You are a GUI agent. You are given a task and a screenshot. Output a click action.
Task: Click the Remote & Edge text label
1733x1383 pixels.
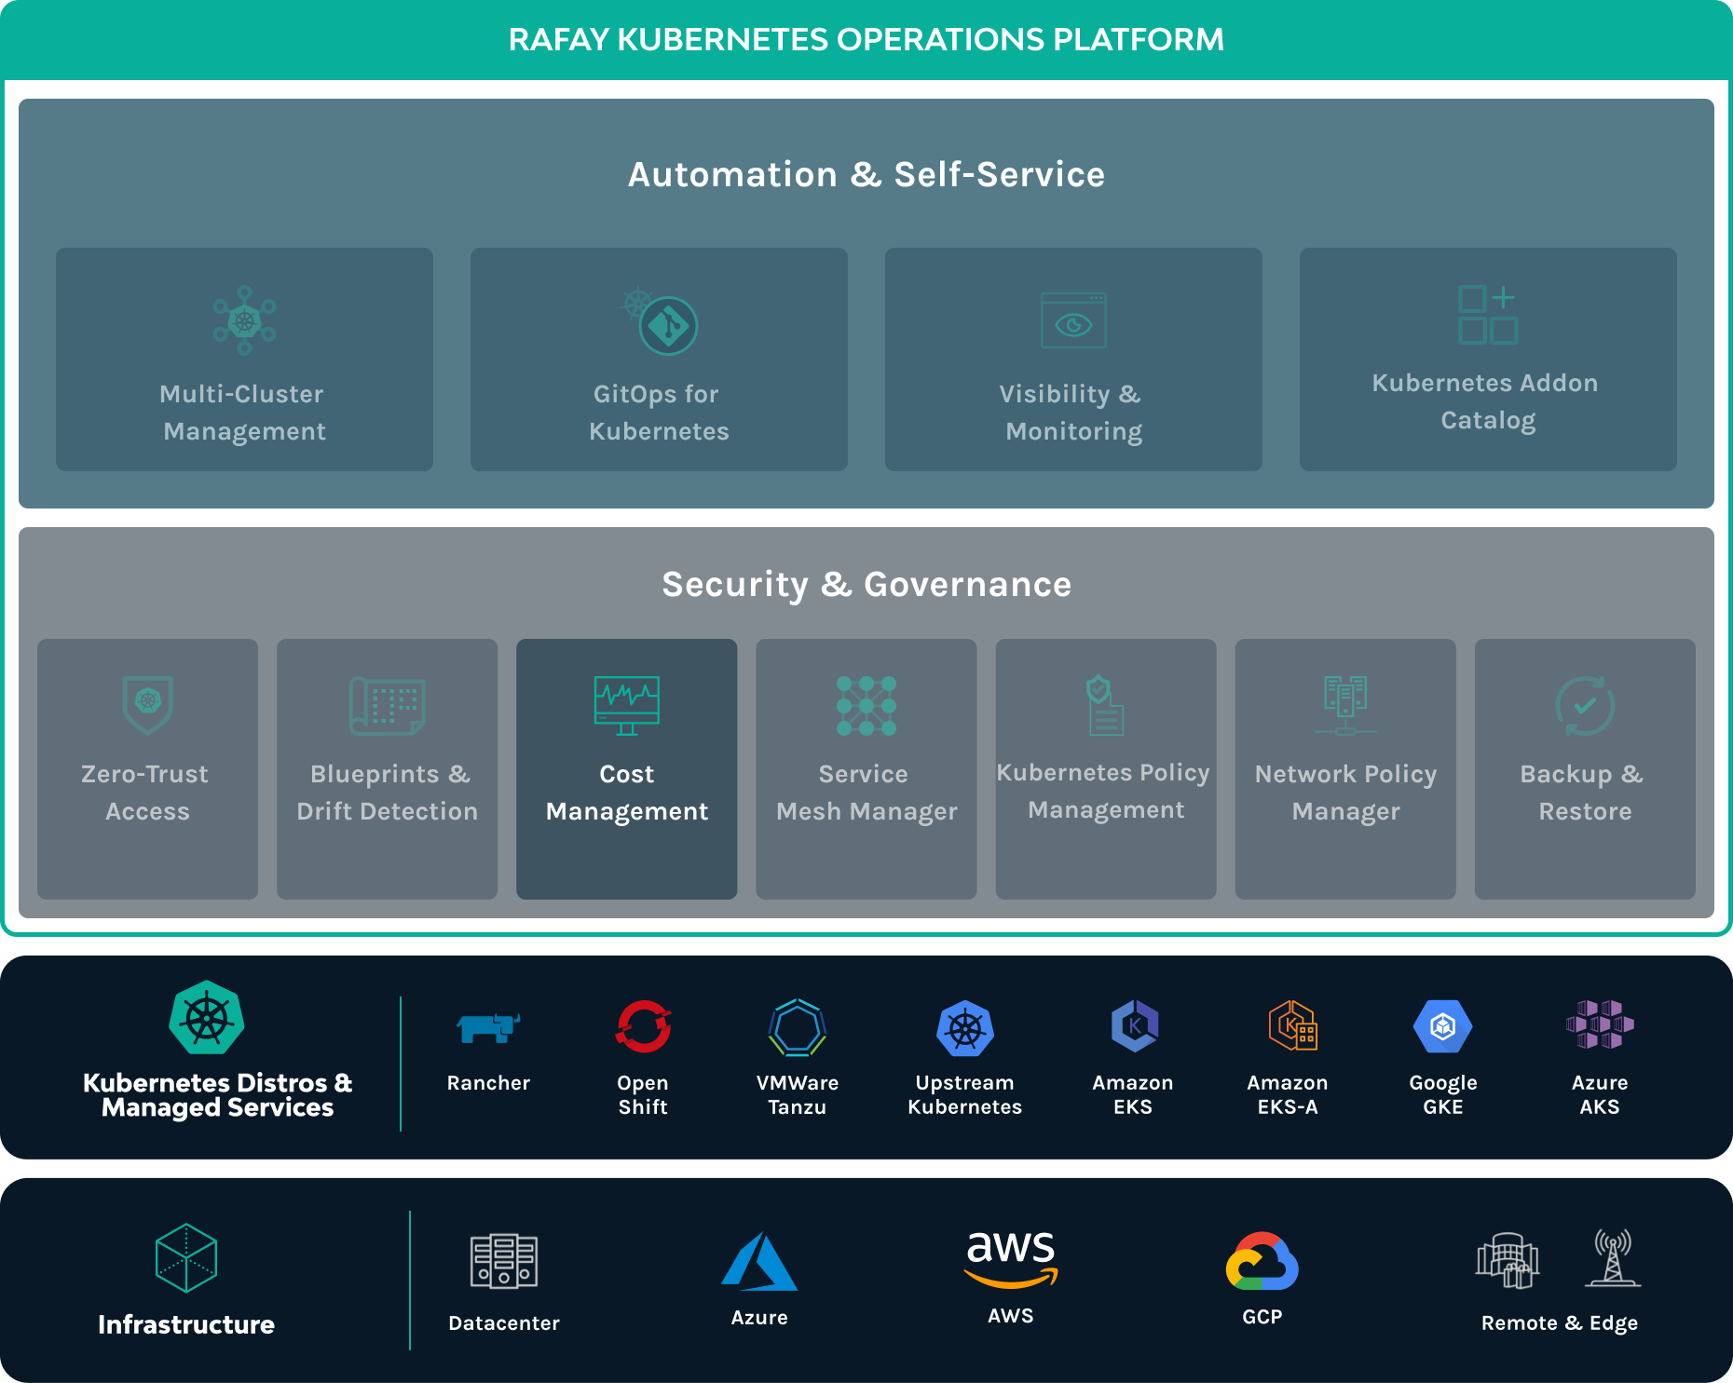click(x=1560, y=1323)
